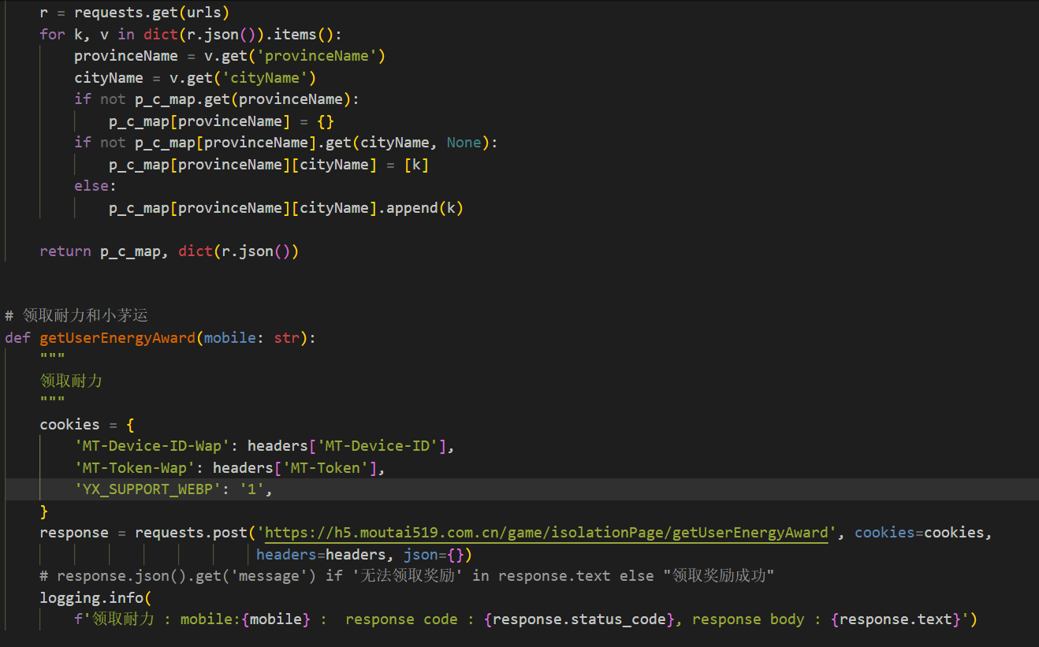Click the 'response' variable before requests.post

click(x=74, y=533)
